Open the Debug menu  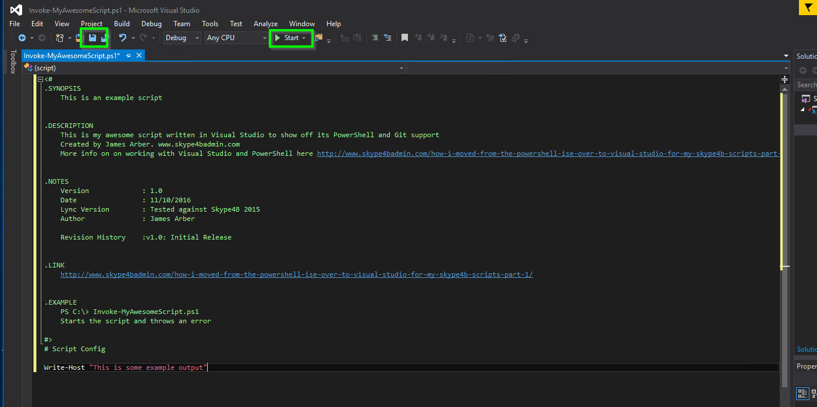click(151, 24)
